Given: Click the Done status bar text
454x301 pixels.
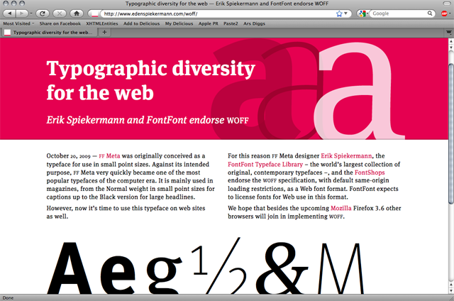Looking at the screenshot, I should [8, 298].
